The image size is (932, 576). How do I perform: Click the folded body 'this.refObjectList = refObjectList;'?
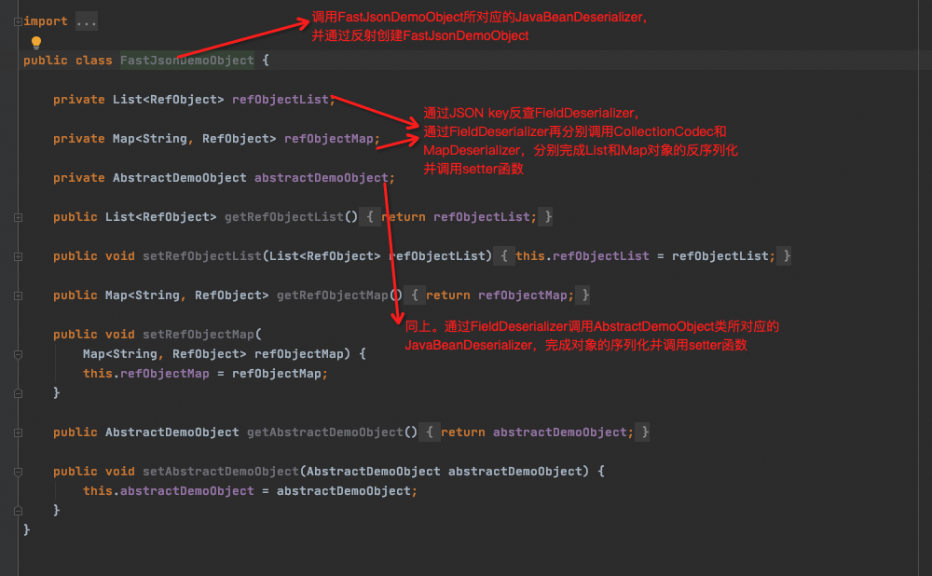click(x=646, y=256)
